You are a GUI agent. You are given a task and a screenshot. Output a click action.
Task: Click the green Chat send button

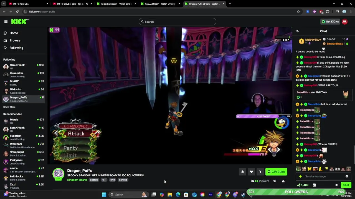click(x=346, y=185)
